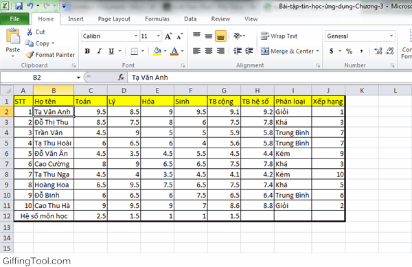Image resolution: width=412 pixels, height=267 pixels.
Task: Click the Decrease Indent icon
Action: [238, 51]
